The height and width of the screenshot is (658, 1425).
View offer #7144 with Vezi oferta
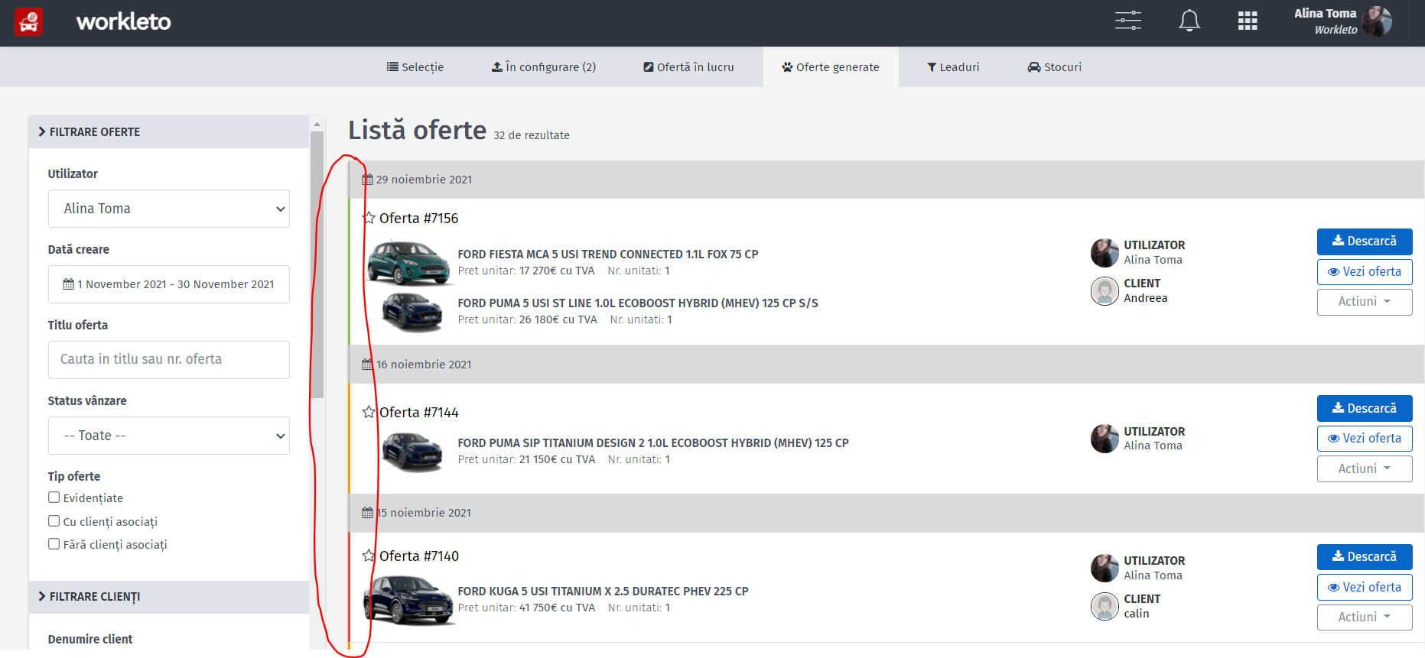coord(1365,439)
